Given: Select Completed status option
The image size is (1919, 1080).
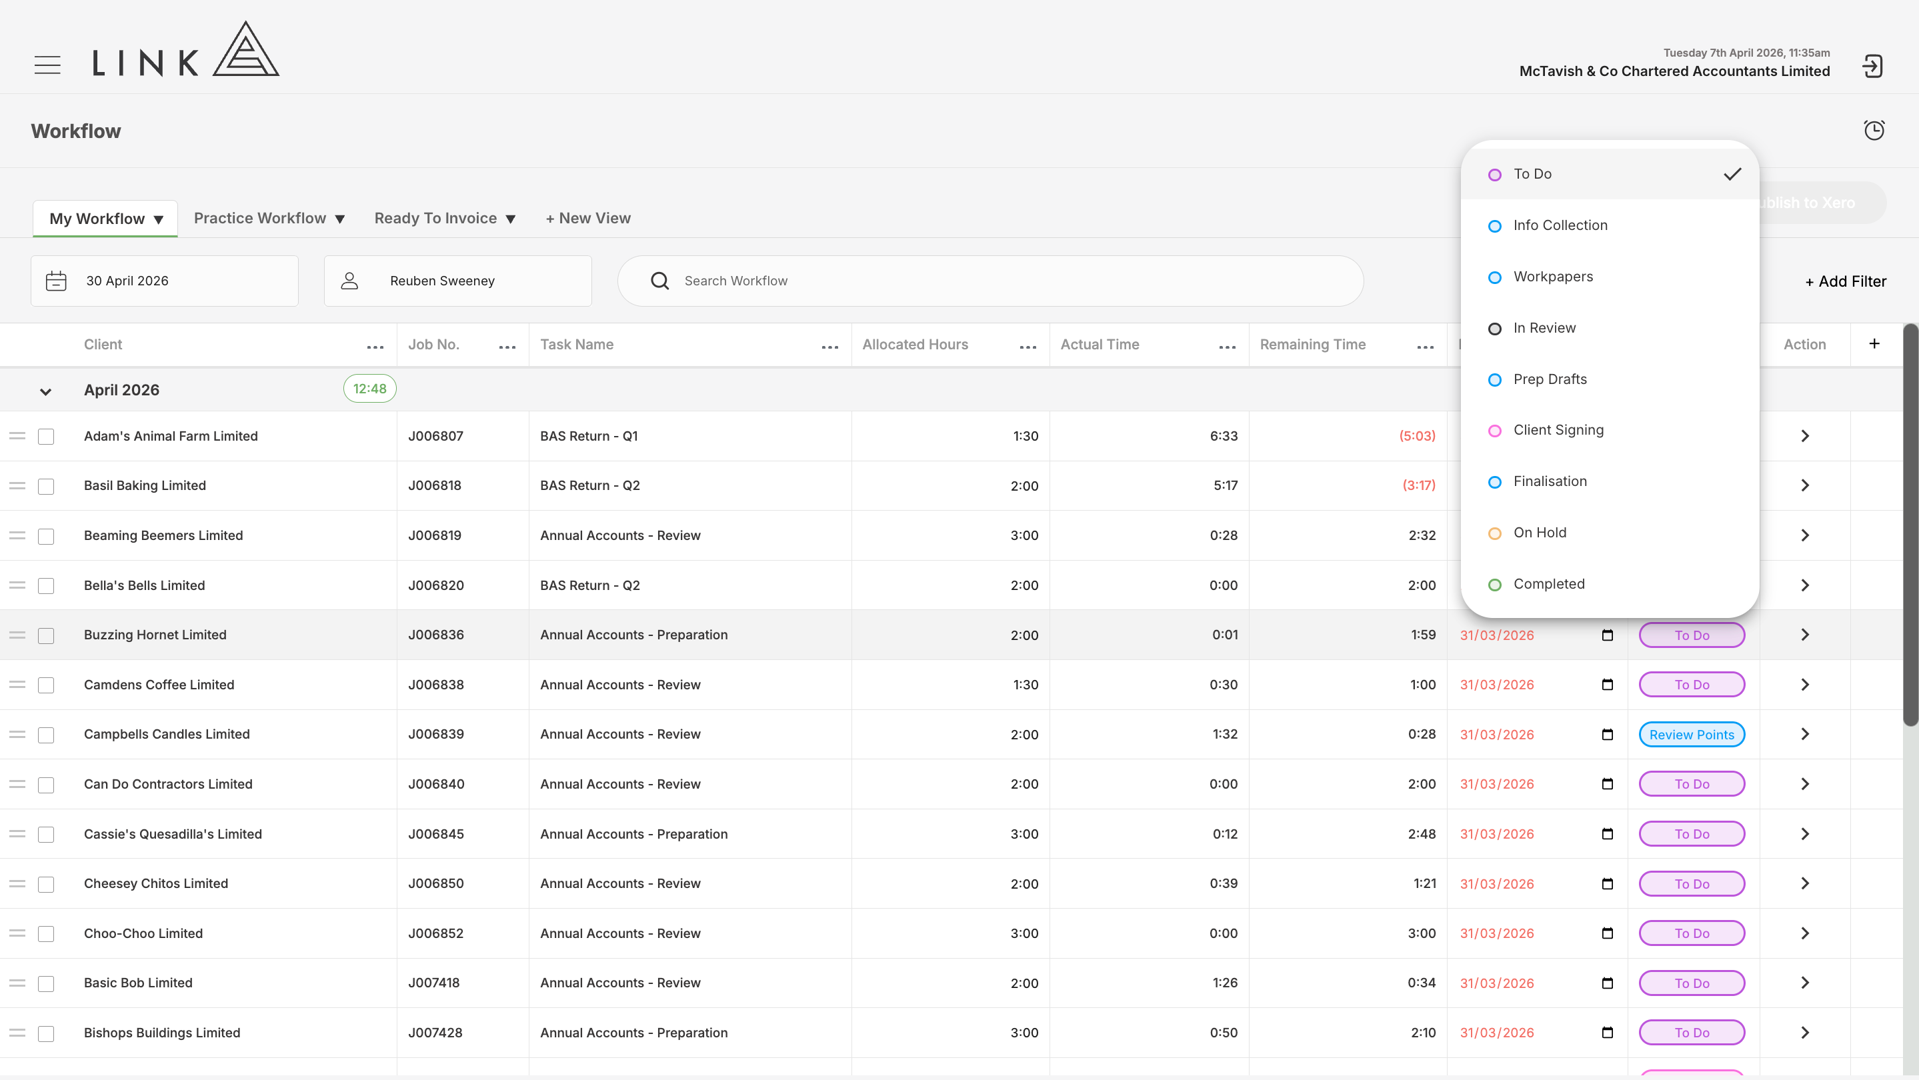Looking at the screenshot, I should (x=1610, y=584).
